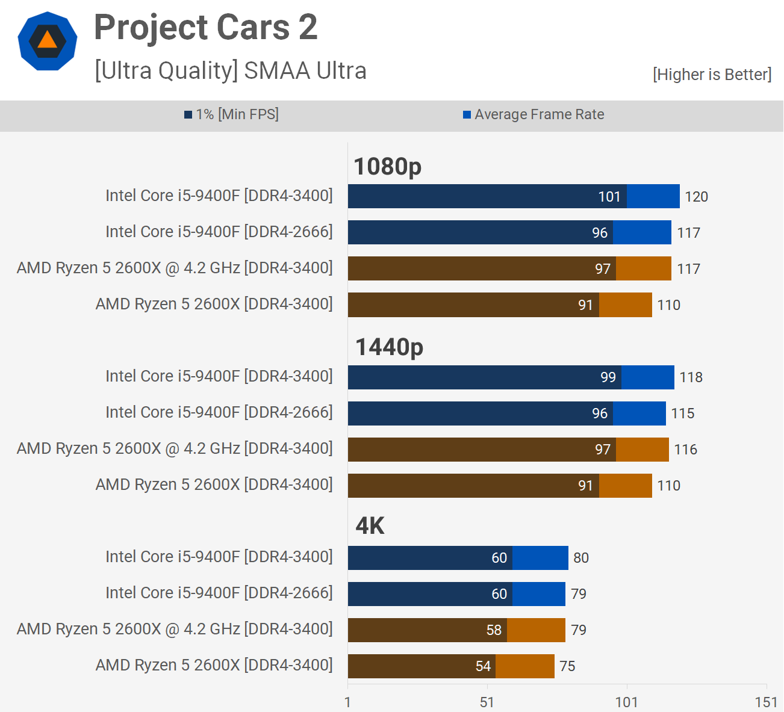
Task: Click the 75 average value in 4K
Action: pos(567,666)
